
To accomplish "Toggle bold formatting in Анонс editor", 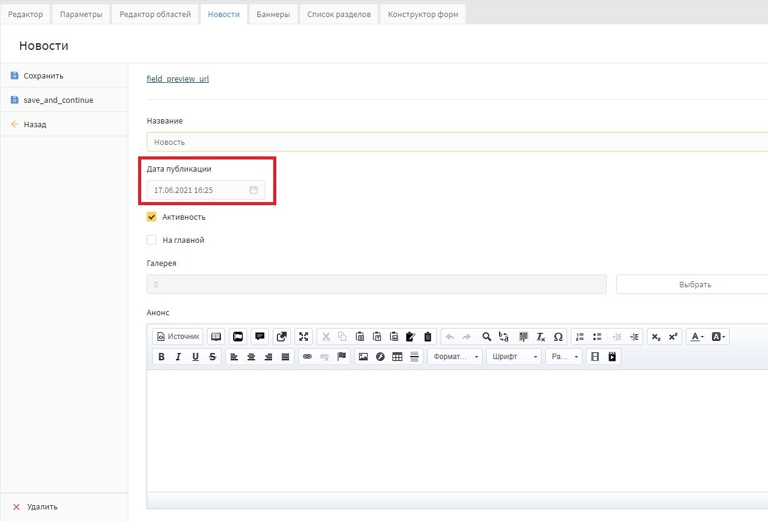I will point(161,357).
